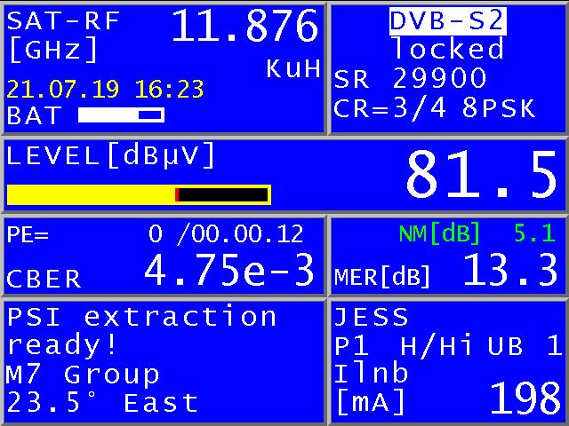Click the 11.876 frequency value

244,27
